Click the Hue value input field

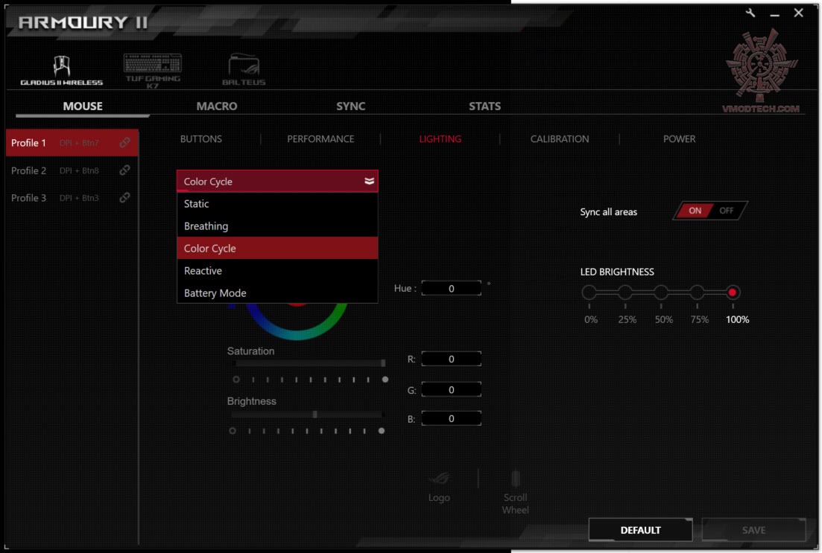451,289
